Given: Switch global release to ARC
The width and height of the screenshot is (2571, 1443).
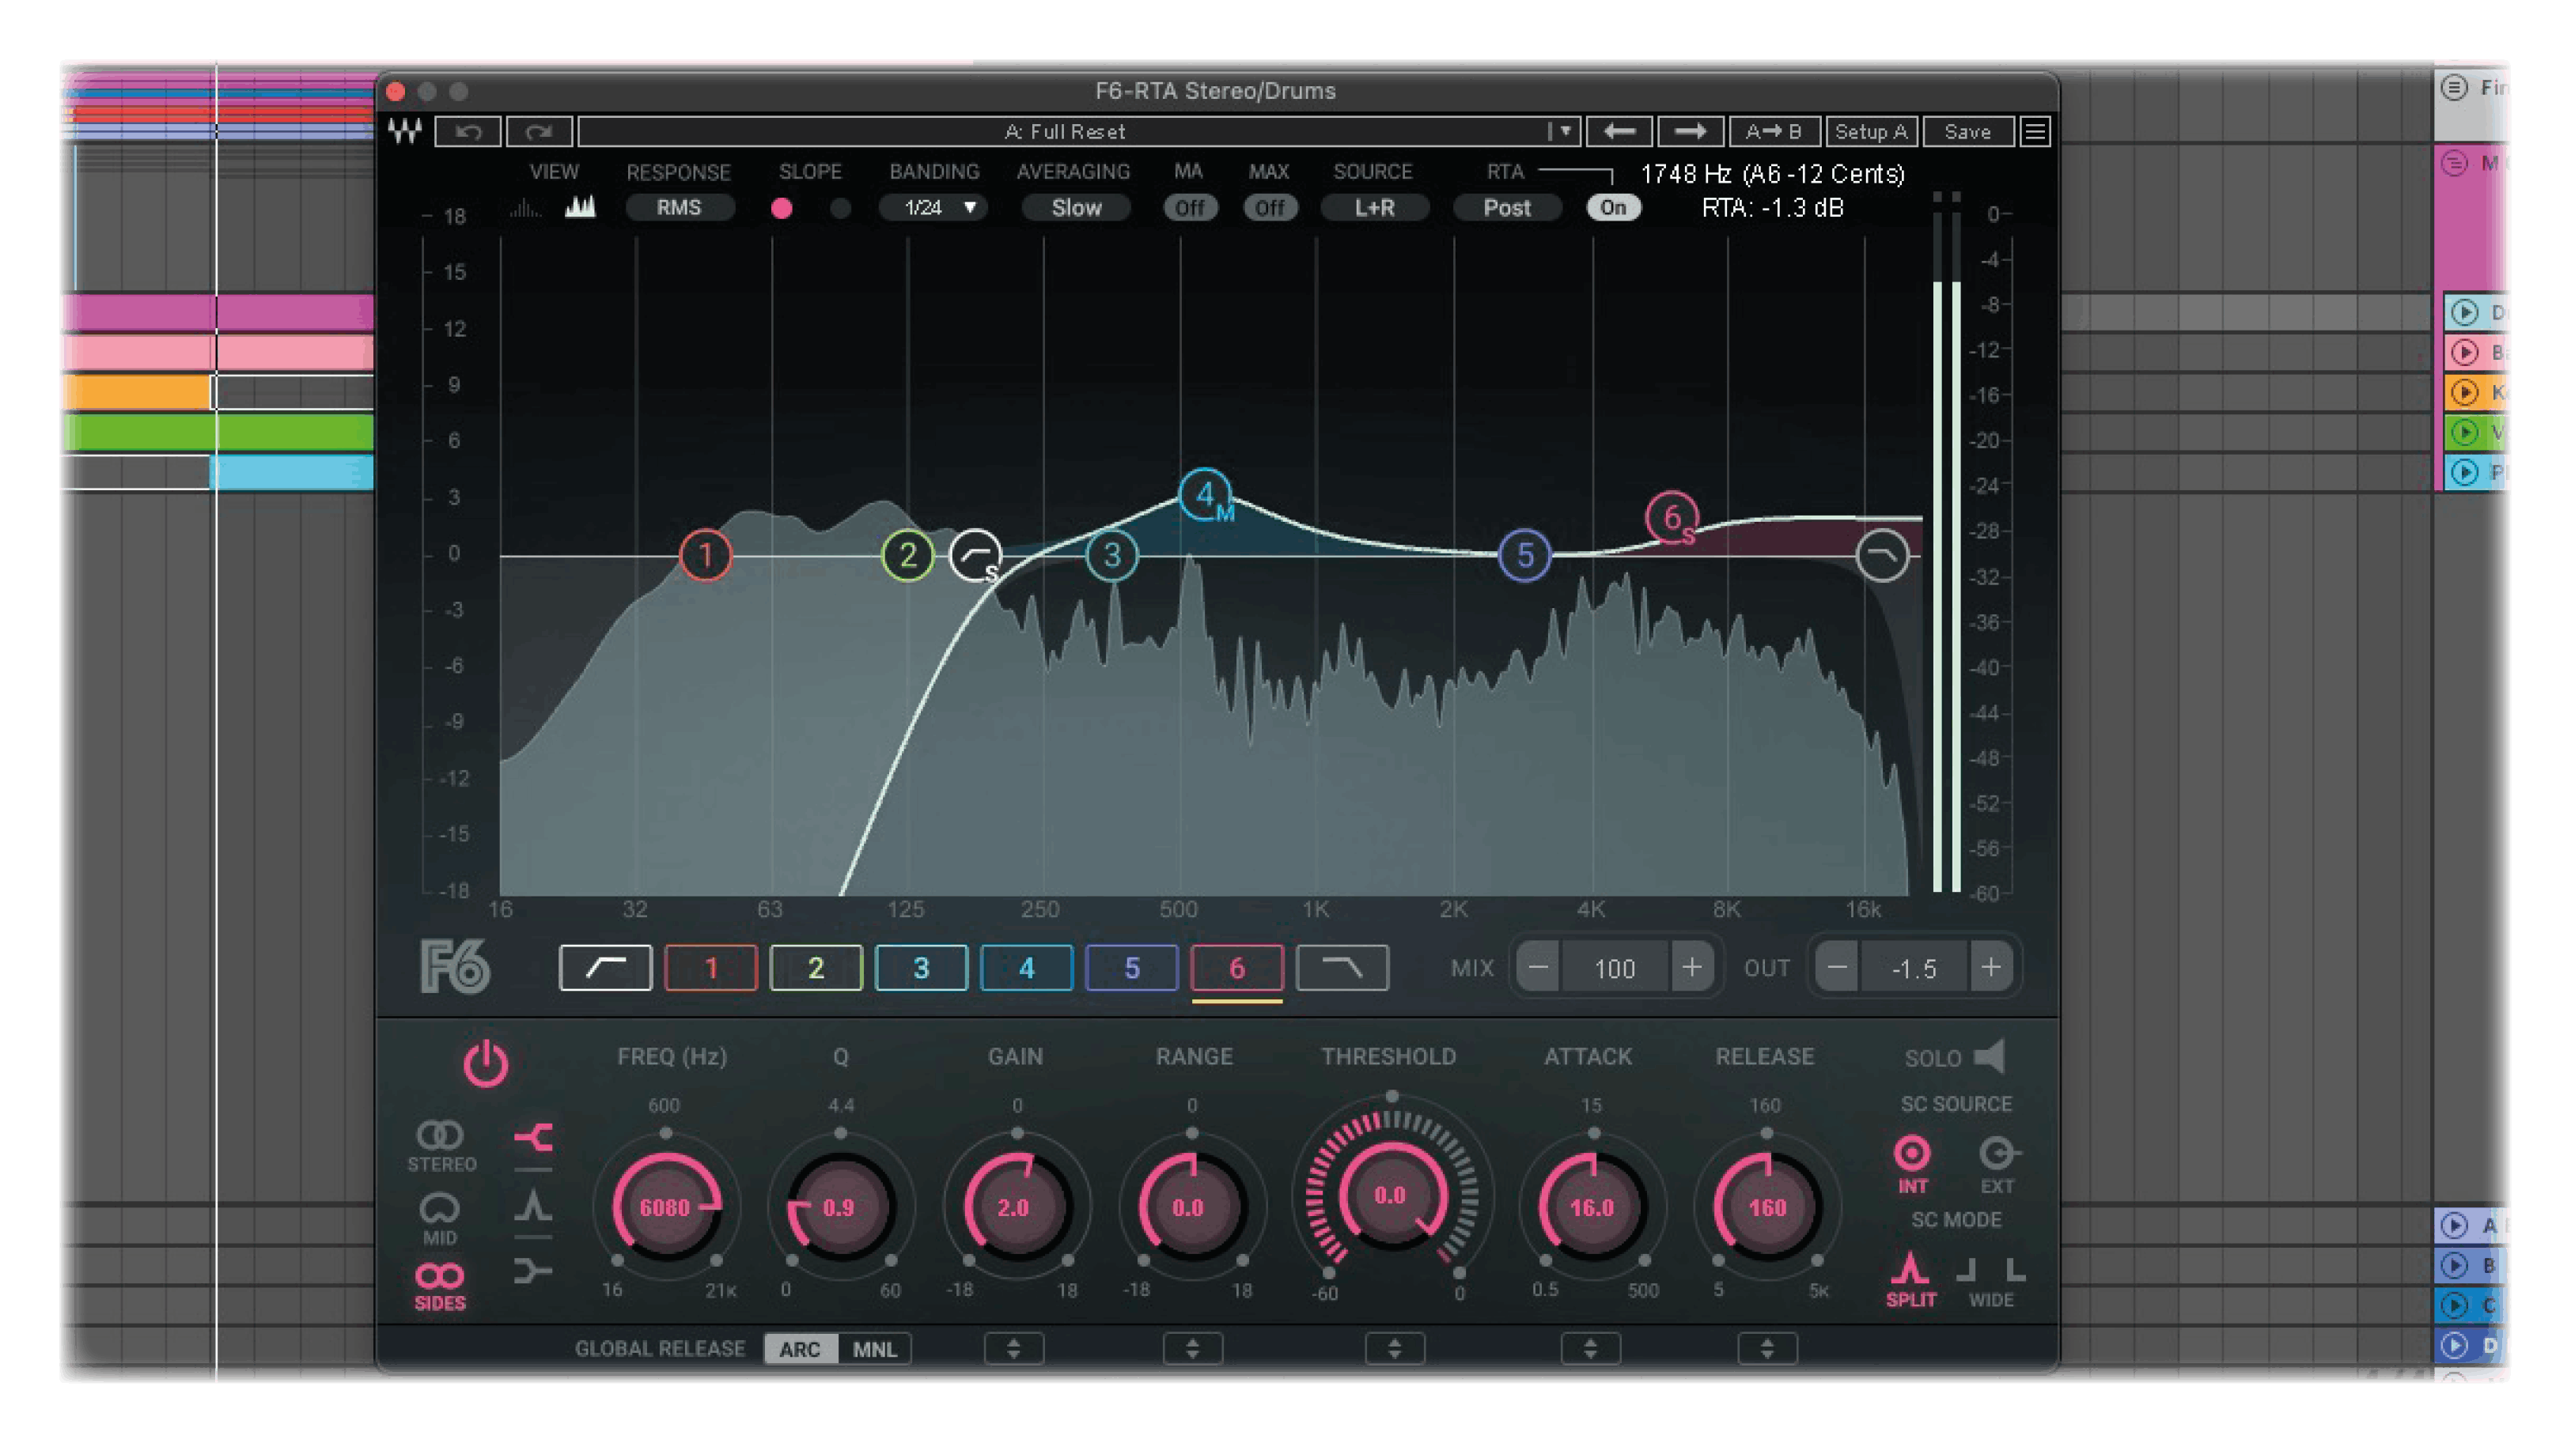Looking at the screenshot, I should [801, 1349].
